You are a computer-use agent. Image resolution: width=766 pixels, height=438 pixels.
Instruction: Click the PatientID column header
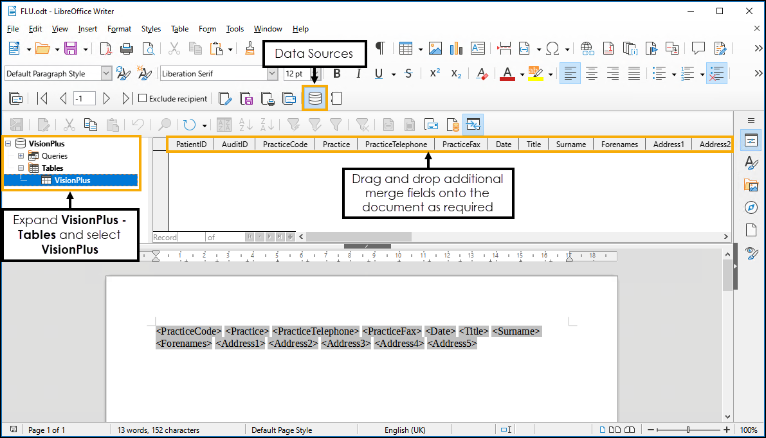click(x=191, y=144)
